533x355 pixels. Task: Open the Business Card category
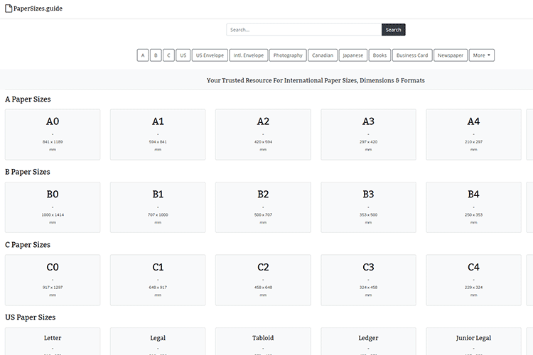tap(412, 55)
